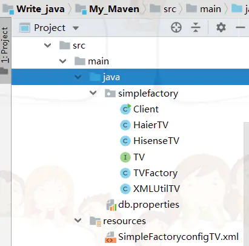This screenshot has width=249, height=246.
Task: Collapse the main folder chevron
Action: pyautogui.click(x=62, y=61)
